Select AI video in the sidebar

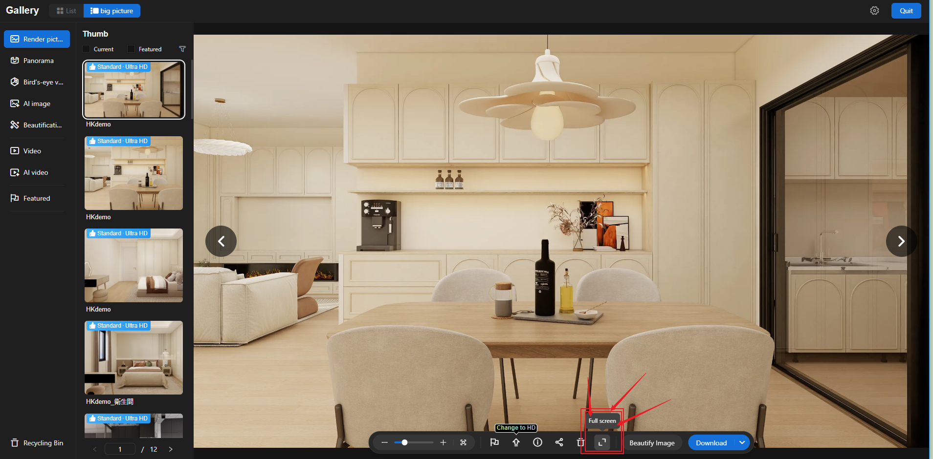35,172
